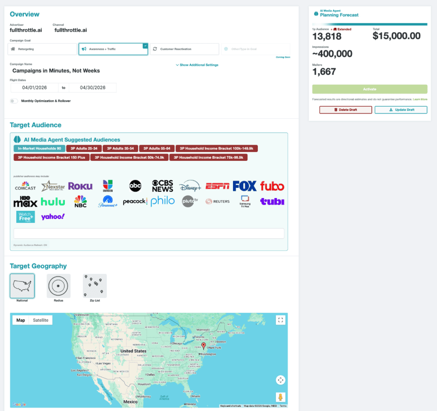Screen dimensions: 437x411
Task: Select Customer Reactivation campaign goal
Action: (x=185, y=49)
